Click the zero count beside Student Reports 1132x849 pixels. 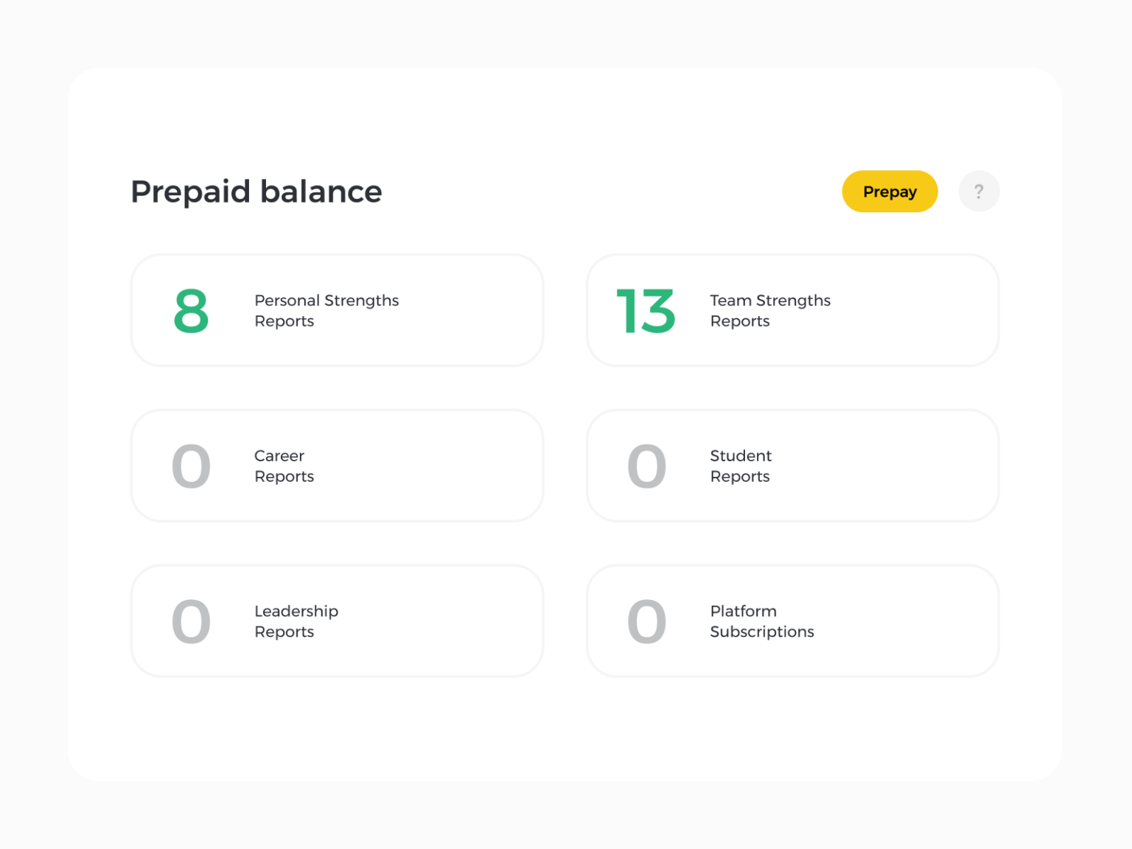tap(646, 467)
